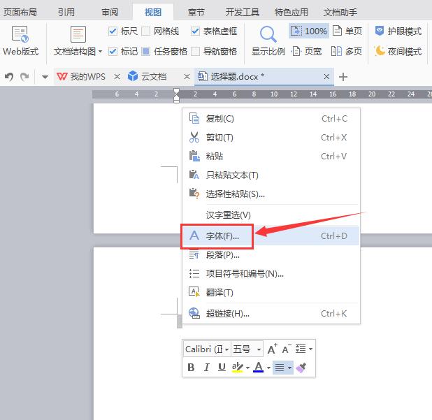Switch to Web版式 layout view
Image resolution: width=432 pixels, height=420 pixels.
click(20, 41)
